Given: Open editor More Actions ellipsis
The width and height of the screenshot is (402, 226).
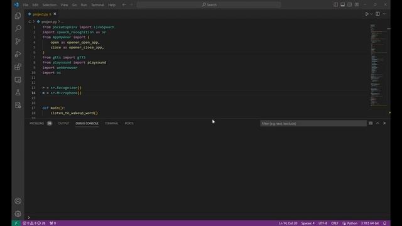Looking at the screenshot, I should tap(384, 14).
